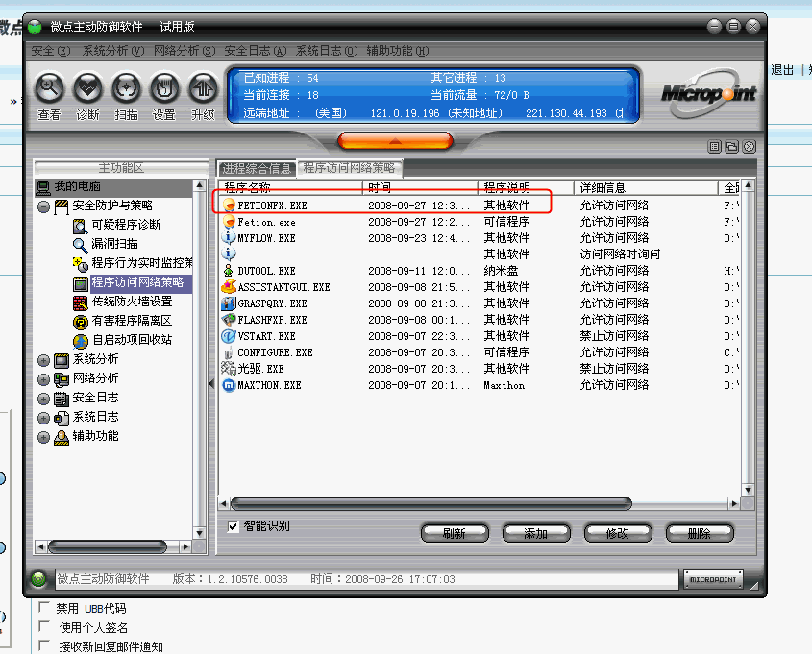Image resolution: width=812 pixels, height=654 pixels.
Task: Expand the 系统日志 tree node
Action: click(x=44, y=418)
